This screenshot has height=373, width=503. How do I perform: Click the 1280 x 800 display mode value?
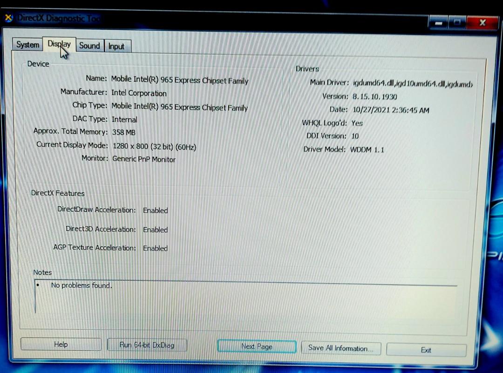154,147
